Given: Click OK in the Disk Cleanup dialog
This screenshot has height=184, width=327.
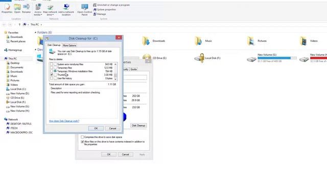Looking at the screenshot, I should pyautogui.click(x=96, y=128).
